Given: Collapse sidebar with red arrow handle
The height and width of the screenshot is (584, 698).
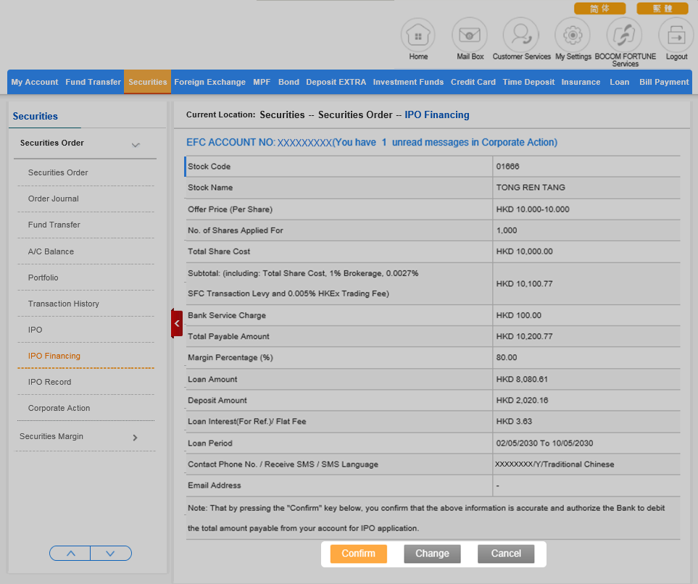Looking at the screenshot, I should 177,323.
